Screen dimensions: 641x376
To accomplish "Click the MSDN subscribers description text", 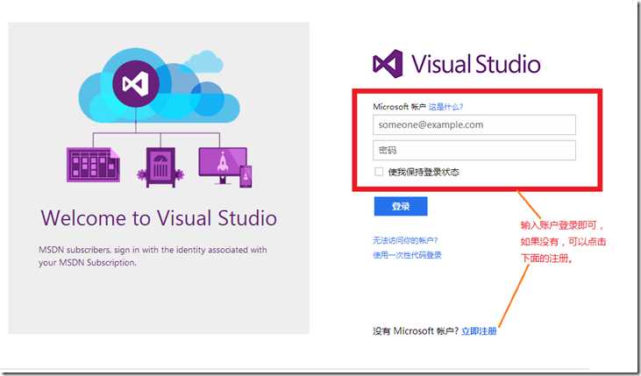I will click(x=153, y=256).
